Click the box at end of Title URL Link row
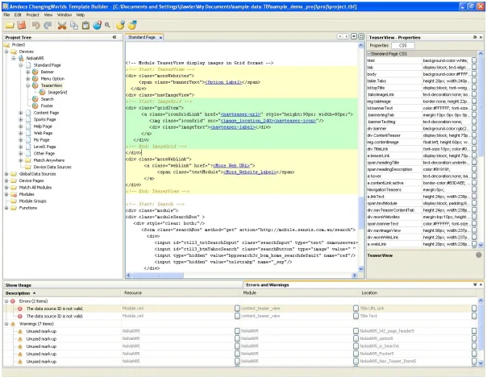Image resolution: width=487 pixels, height=377 pixels. coord(474,309)
